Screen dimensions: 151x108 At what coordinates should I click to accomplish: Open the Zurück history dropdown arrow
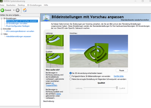pos(14,10)
